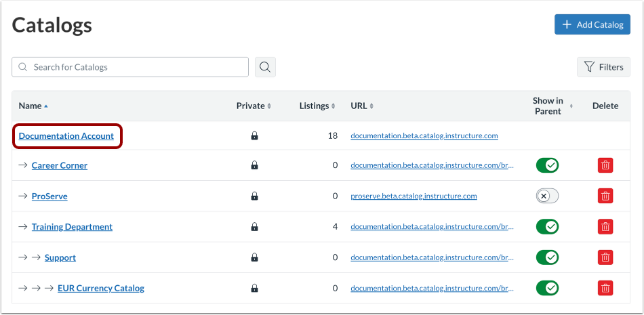The width and height of the screenshot is (644, 315).
Task: Click the ProServe row lock icon
Action: (254, 196)
